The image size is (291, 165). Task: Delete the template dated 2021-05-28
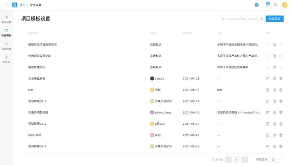point(281,146)
